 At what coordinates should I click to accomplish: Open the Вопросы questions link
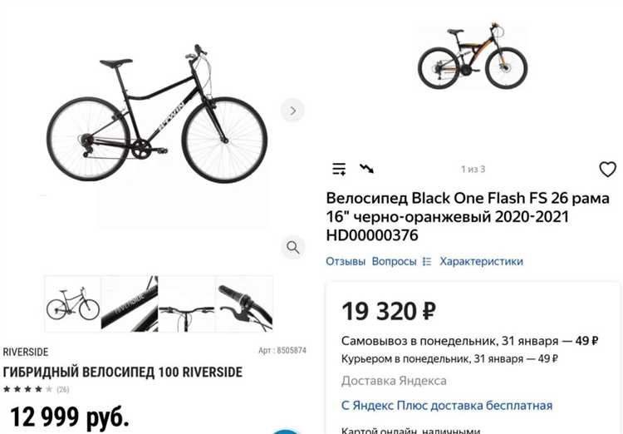(394, 261)
